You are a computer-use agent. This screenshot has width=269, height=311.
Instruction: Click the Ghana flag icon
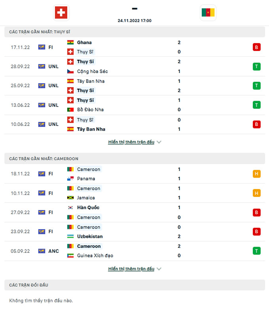tap(70, 43)
